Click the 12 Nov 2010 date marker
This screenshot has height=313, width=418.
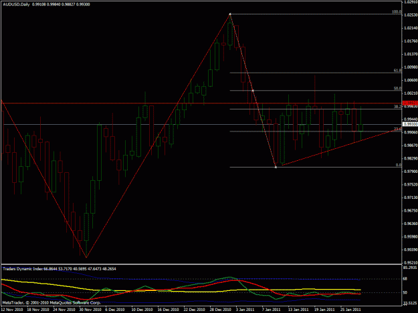point(12,310)
